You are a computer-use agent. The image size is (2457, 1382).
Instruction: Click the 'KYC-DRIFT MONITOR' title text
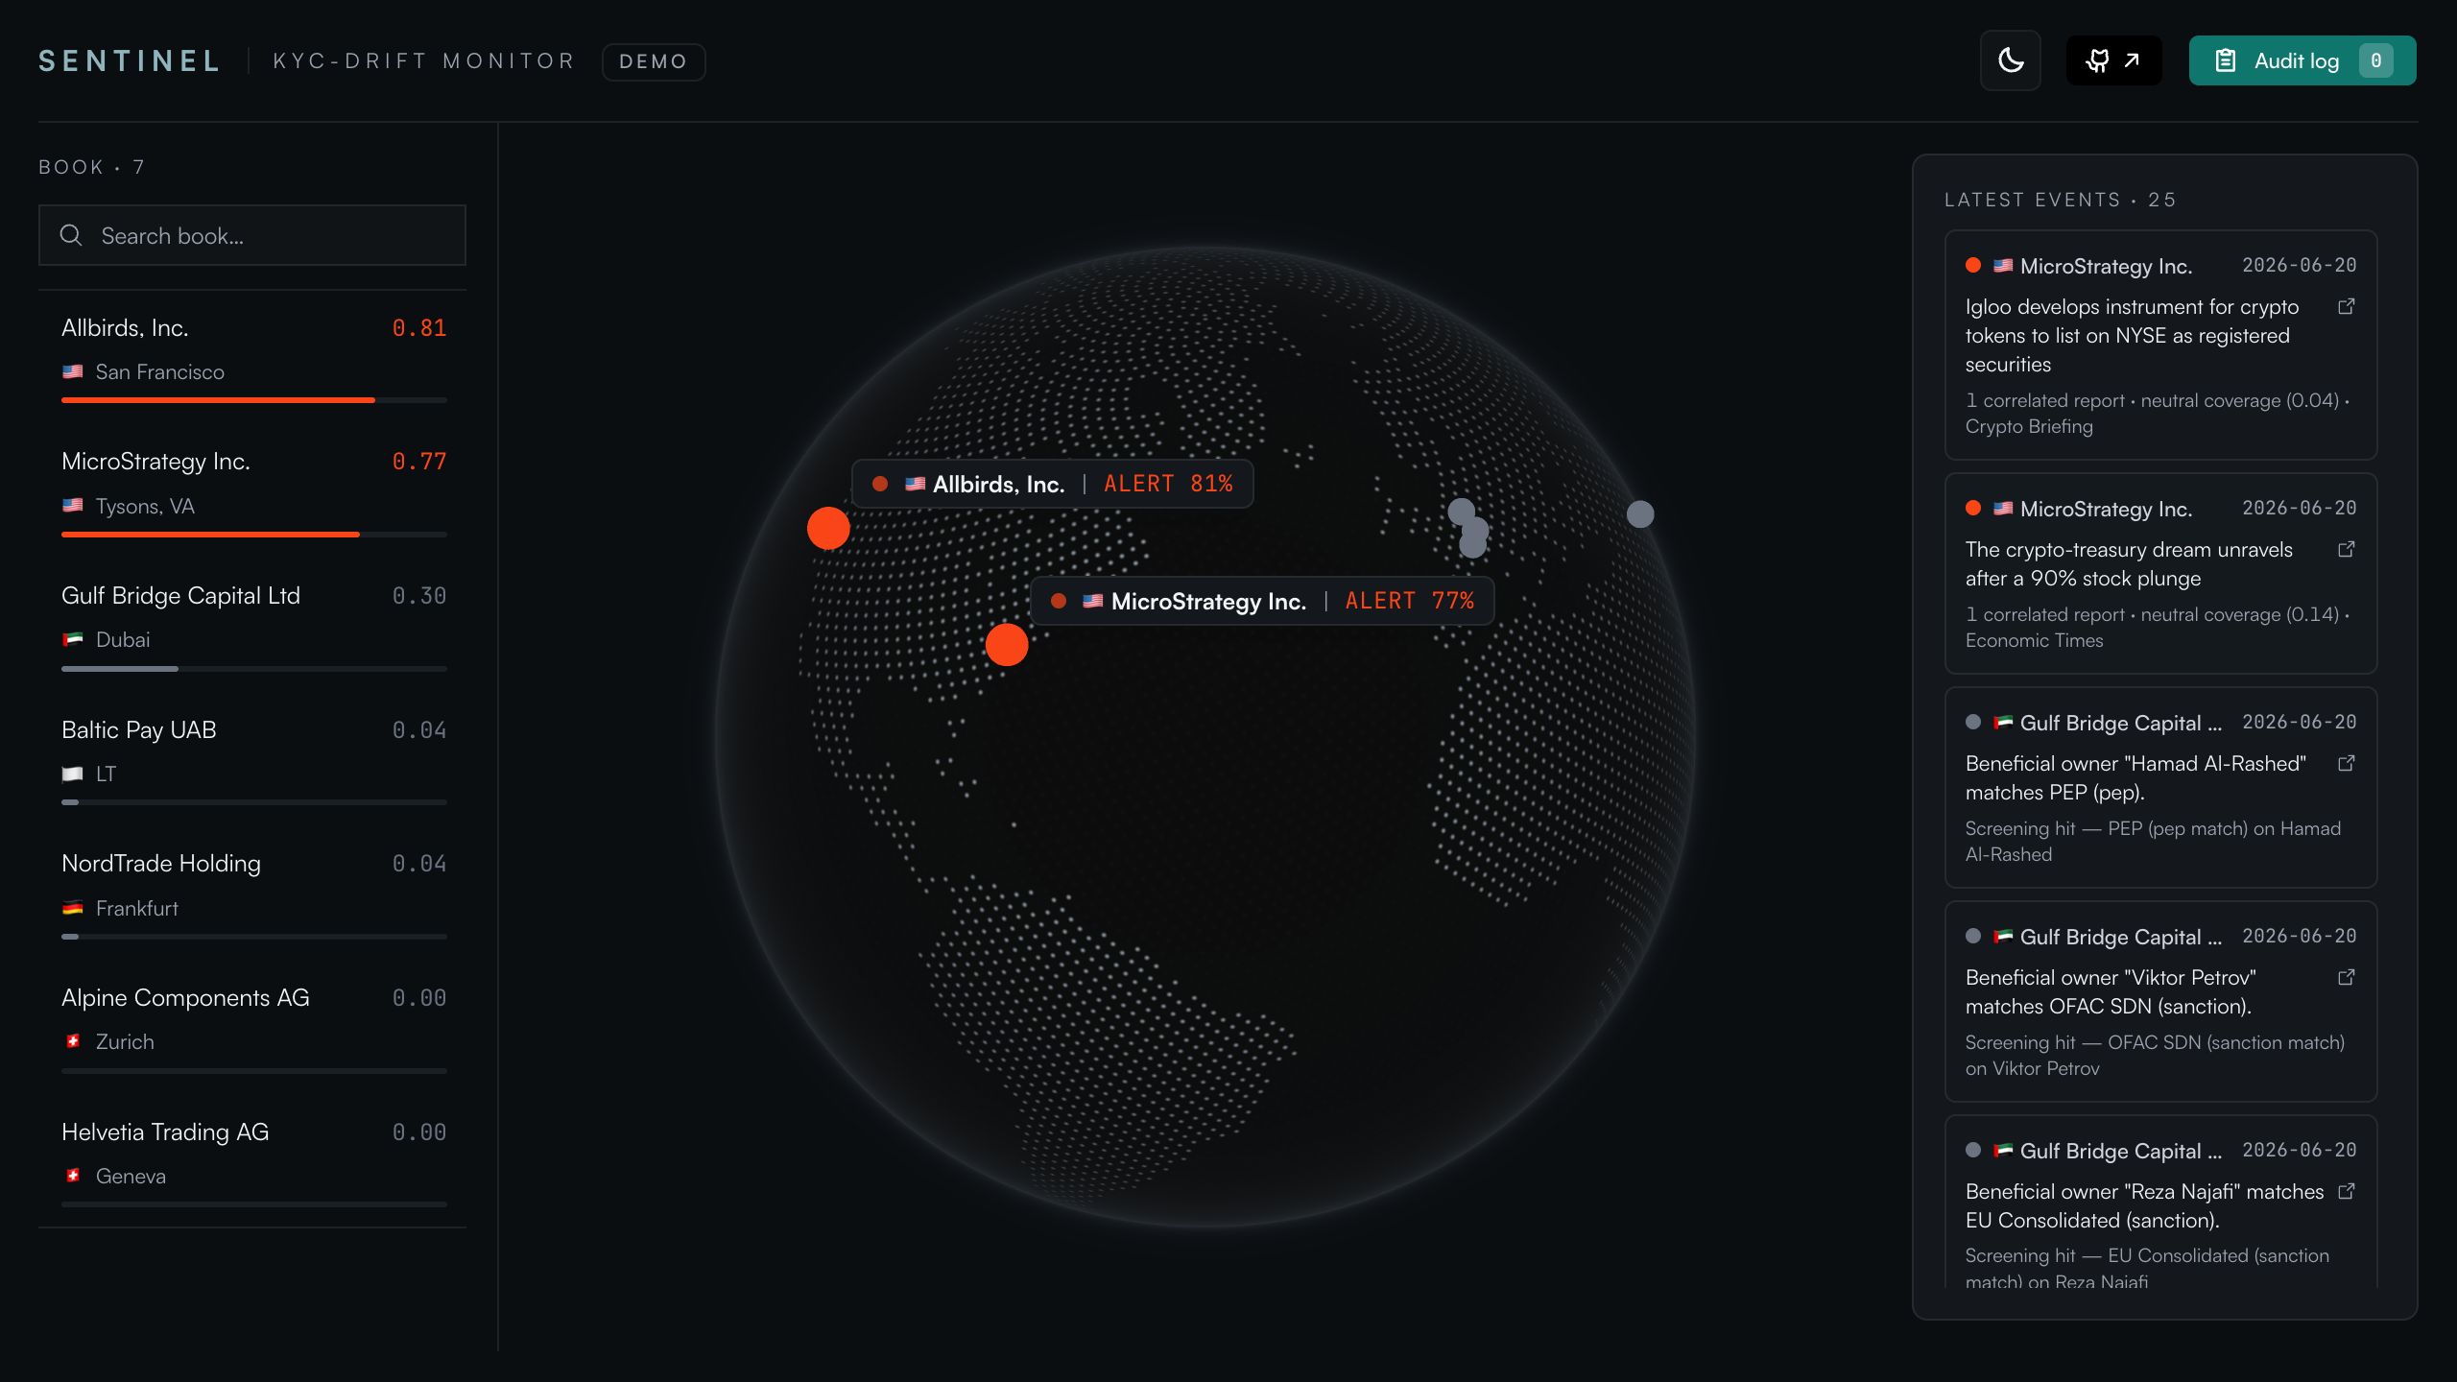coord(423,61)
